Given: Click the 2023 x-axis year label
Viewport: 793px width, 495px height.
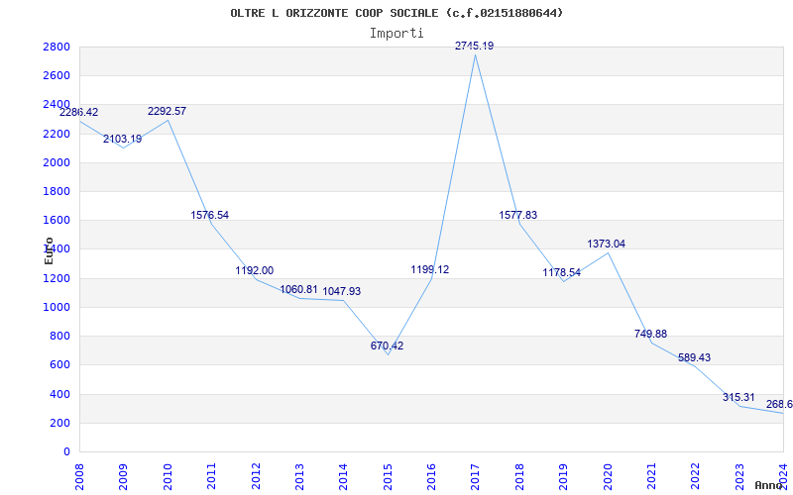Looking at the screenshot, I should pyautogui.click(x=739, y=476).
